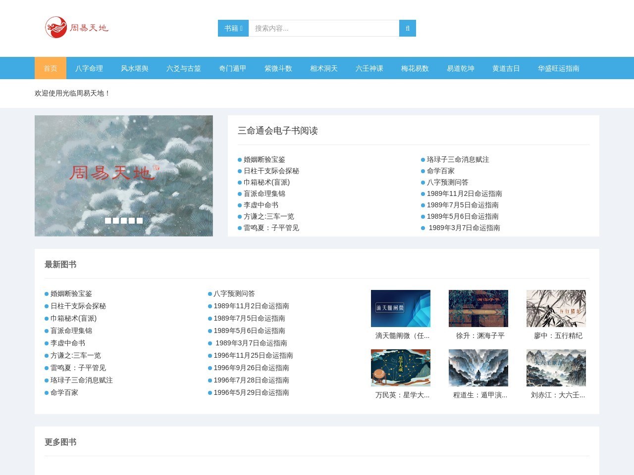Viewport: 634px width, 475px height.
Task: View the 廖中：五行精纪 bamboo cover
Action: click(x=556, y=308)
